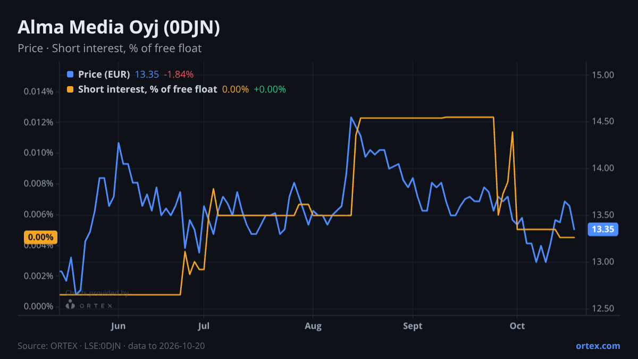Click the 14.50 right axis label

tap(602, 122)
